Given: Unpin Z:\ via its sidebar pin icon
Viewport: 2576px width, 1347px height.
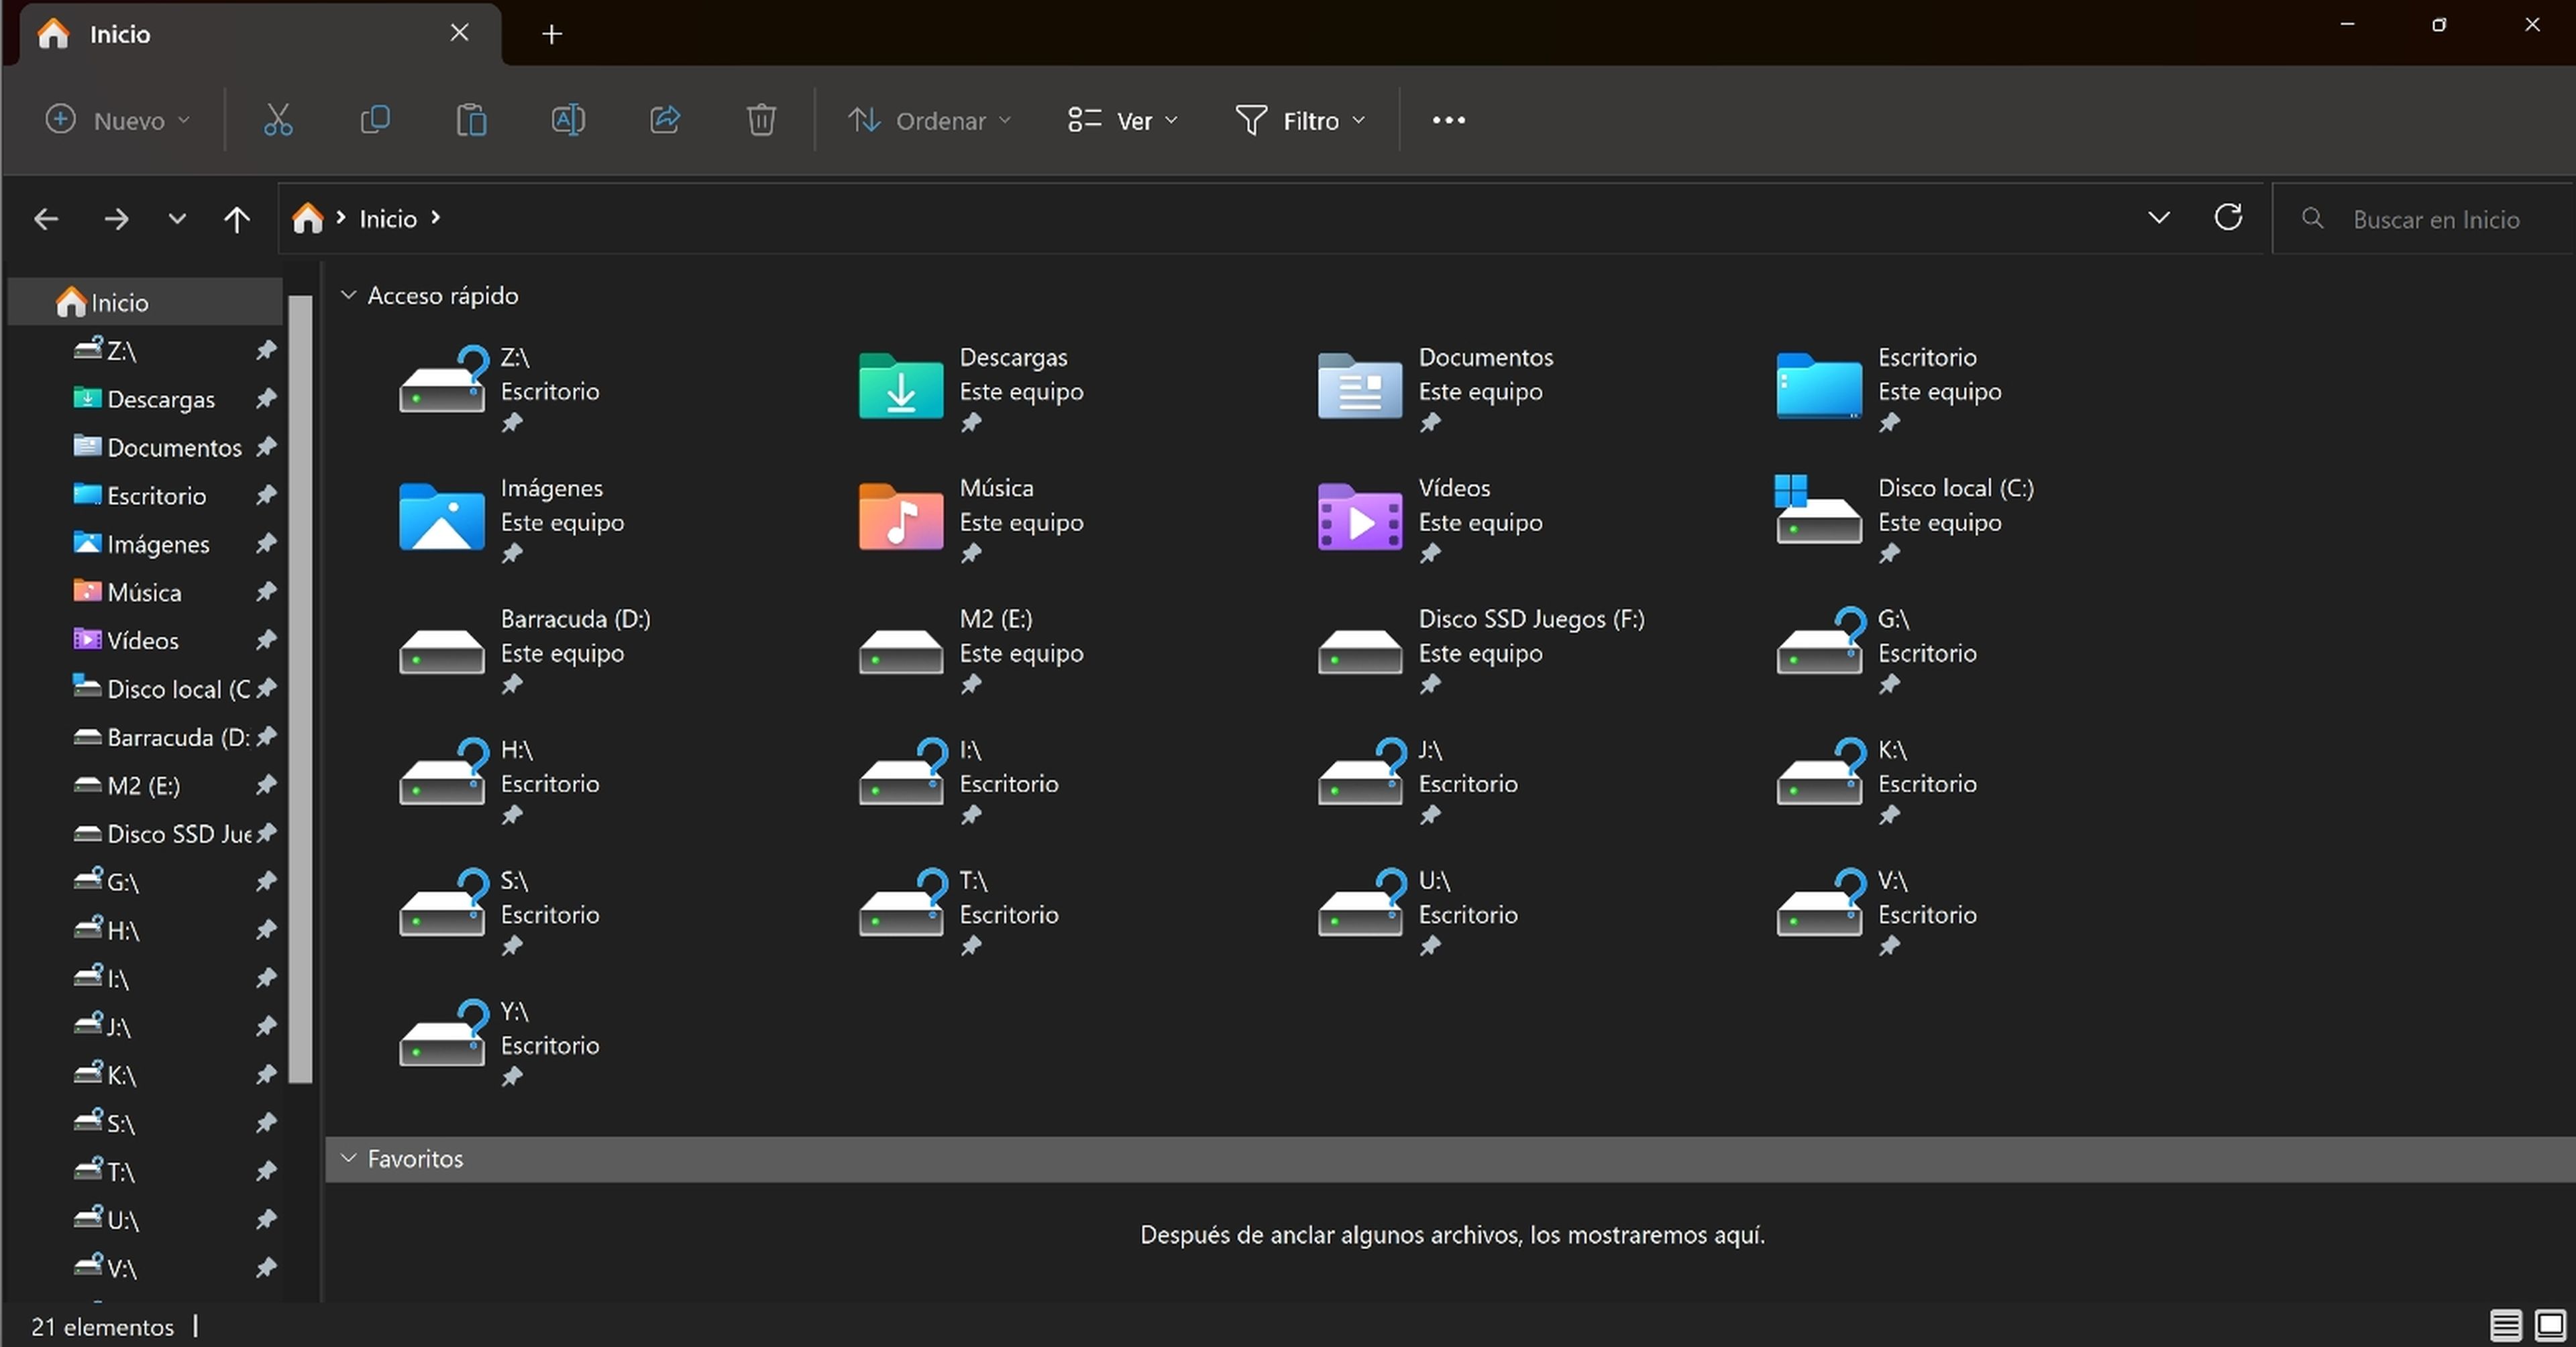Looking at the screenshot, I should tap(266, 350).
